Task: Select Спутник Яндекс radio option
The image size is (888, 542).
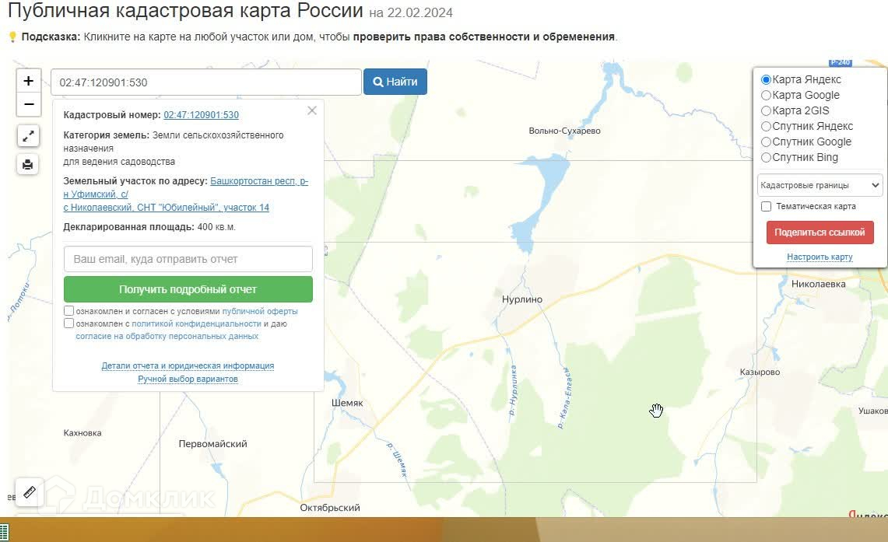Action: point(767,126)
